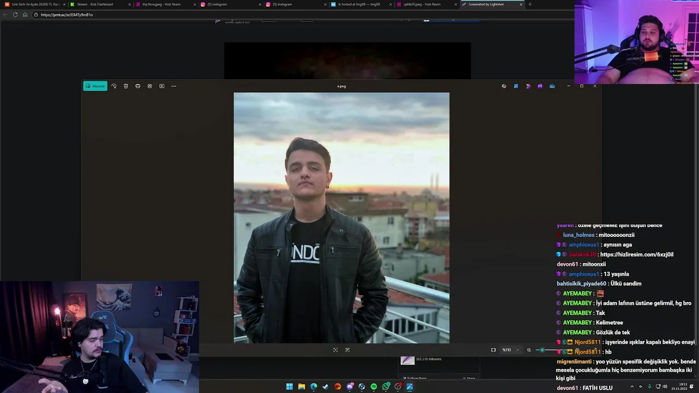Open Spotify from the taskbar
The width and height of the screenshot is (699, 393).
point(374,387)
